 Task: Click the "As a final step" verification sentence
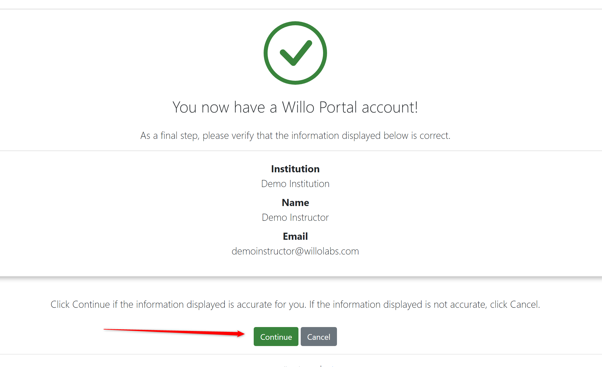[295, 135]
